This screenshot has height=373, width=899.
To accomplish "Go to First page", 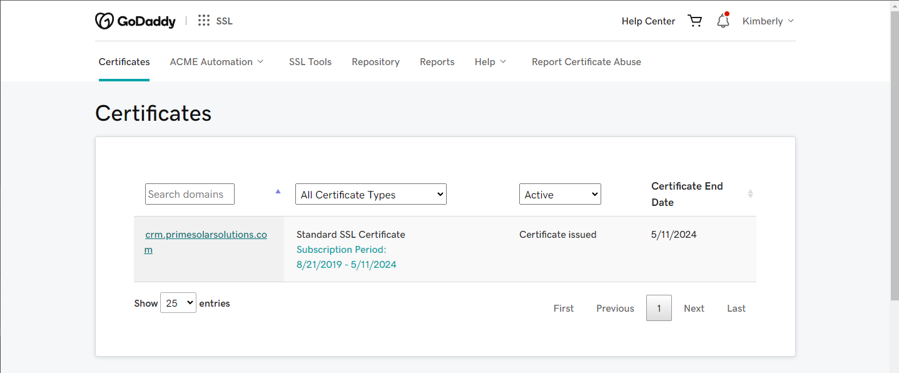I will pyautogui.click(x=564, y=308).
